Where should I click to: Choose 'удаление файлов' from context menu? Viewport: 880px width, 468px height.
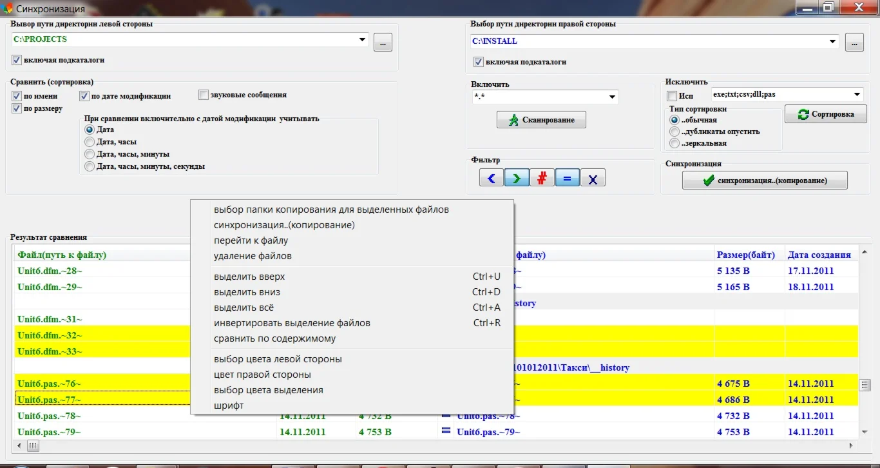253,256
